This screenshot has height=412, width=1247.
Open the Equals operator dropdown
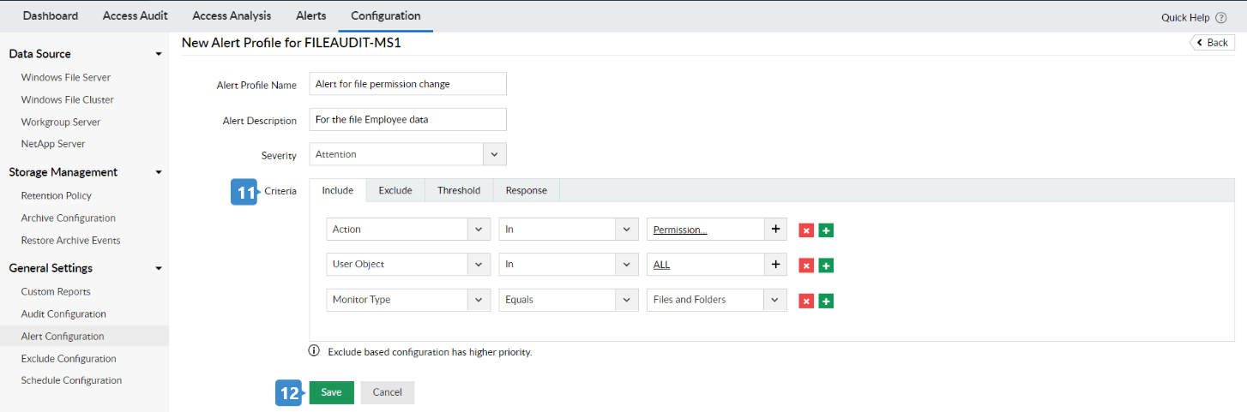627,300
